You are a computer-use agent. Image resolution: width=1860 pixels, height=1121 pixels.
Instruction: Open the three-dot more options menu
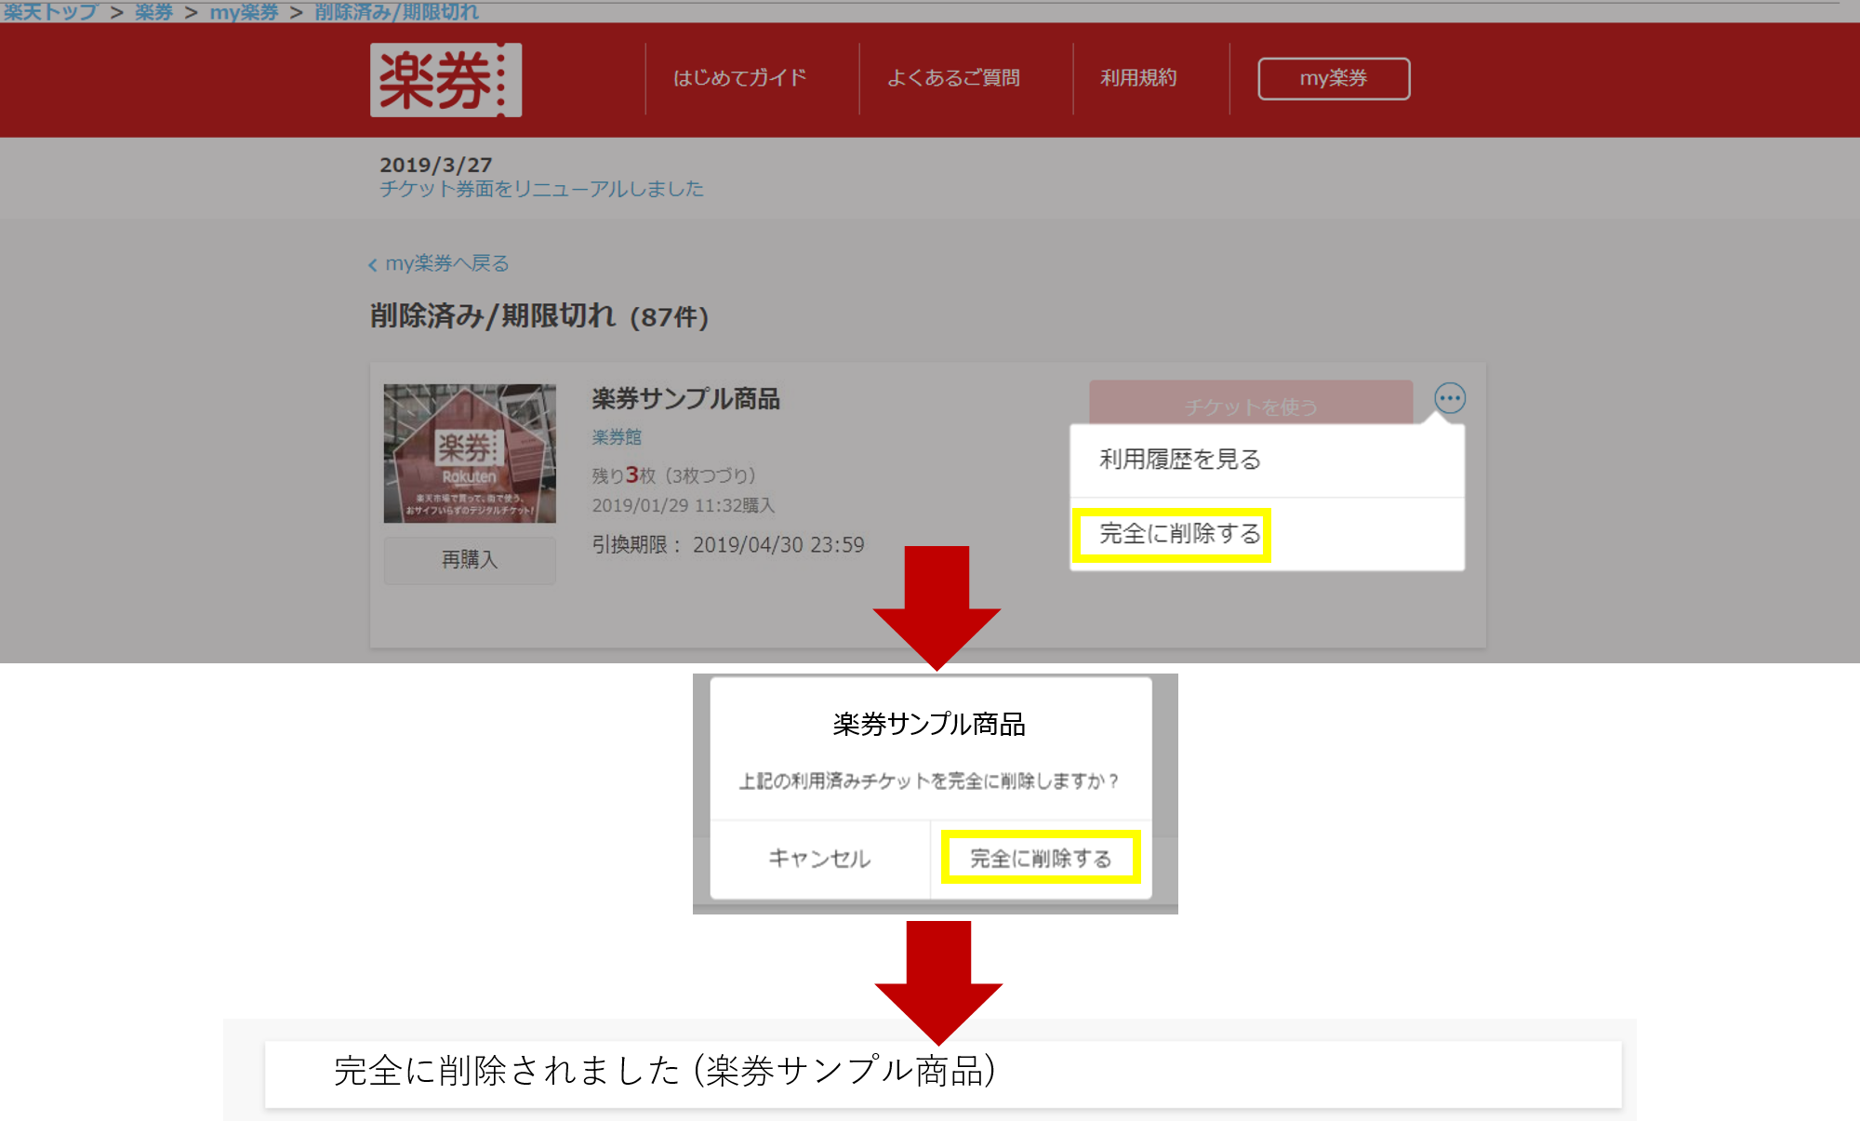point(1449,398)
